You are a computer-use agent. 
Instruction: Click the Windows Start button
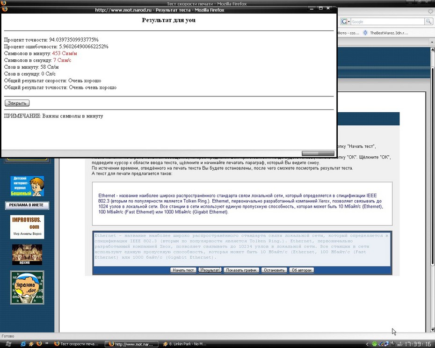pyautogui.click(x=8, y=344)
